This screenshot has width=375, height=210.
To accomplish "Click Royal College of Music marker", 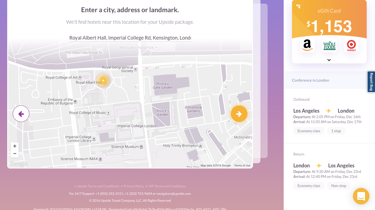I will 108,113.
